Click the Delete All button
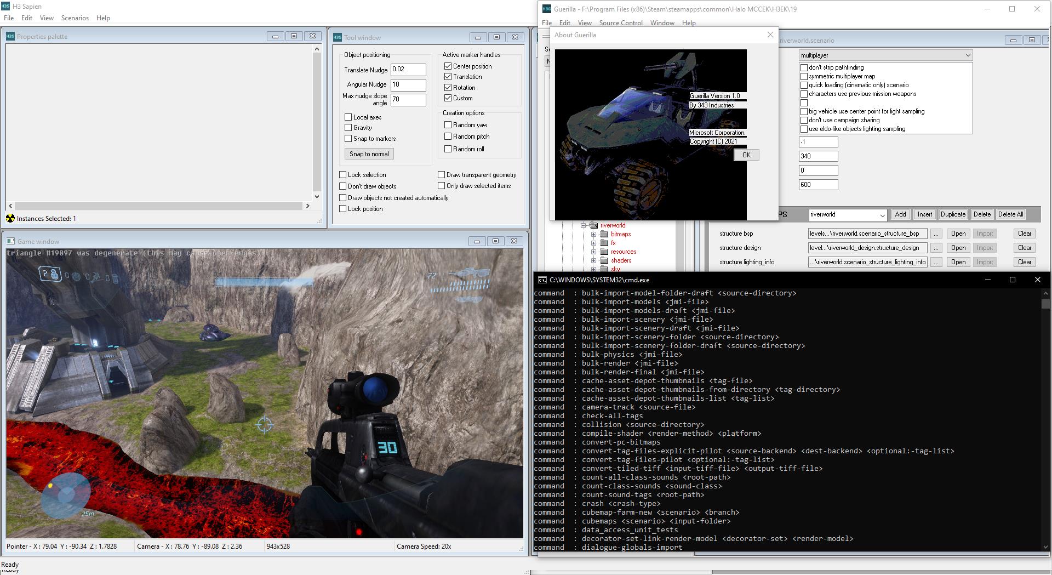Viewport: 1052px width, 575px height. coord(1010,214)
